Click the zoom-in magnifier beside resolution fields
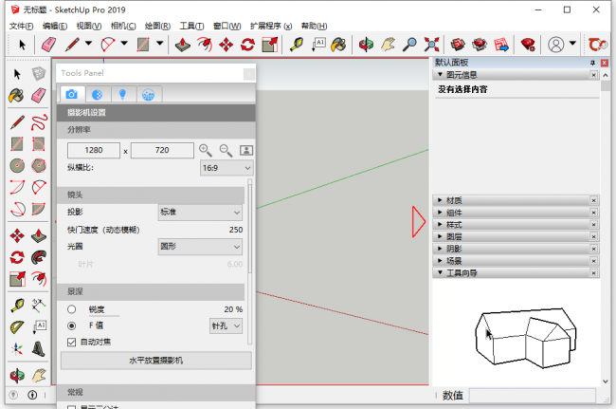The height and width of the screenshot is (409, 616). point(206,150)
